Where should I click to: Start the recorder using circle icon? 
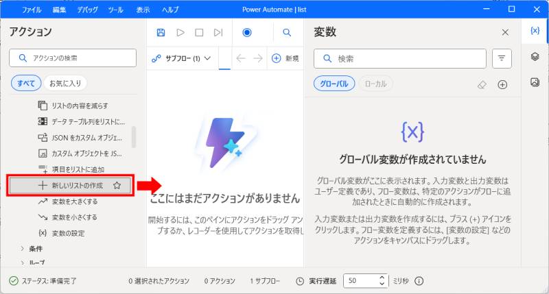pos(247,32)
